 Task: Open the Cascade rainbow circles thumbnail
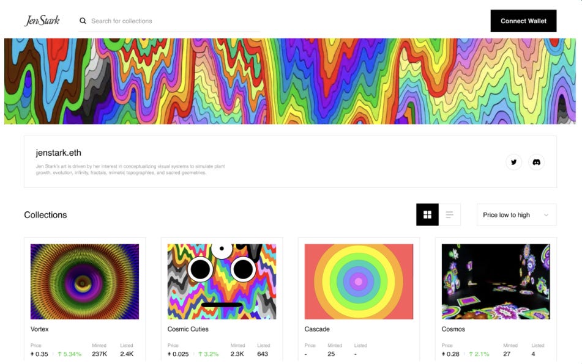[359, 282]
